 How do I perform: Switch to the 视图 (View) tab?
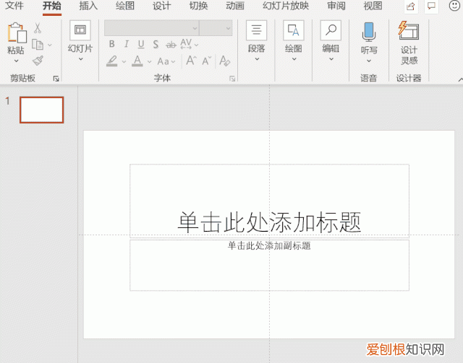tap(373, 6)
